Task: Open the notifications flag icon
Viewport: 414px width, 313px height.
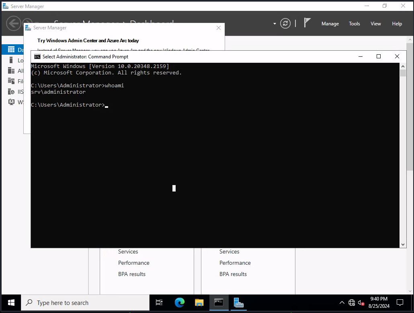Action: point(307,23)
